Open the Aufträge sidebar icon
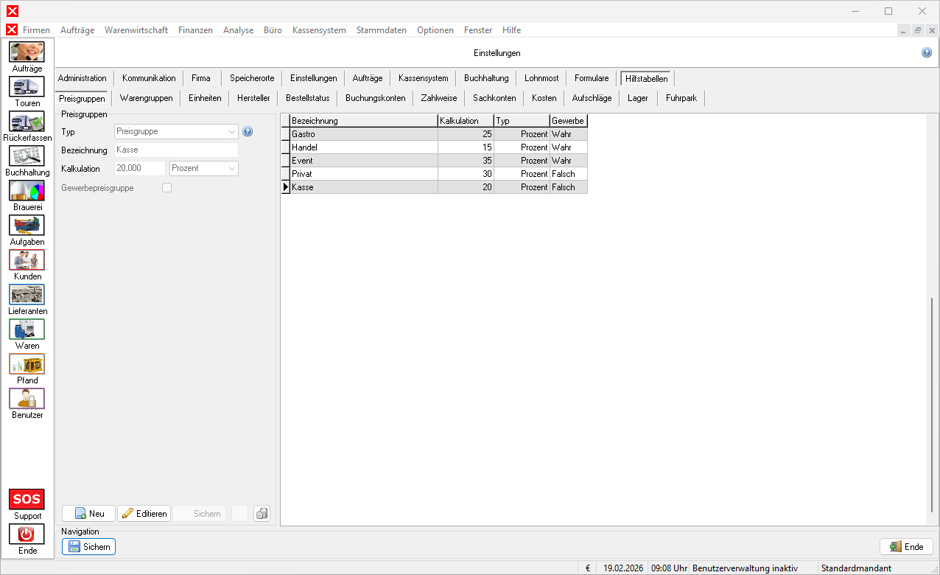Viewport: 940px width, 575px height. click(x=27, y=52)
